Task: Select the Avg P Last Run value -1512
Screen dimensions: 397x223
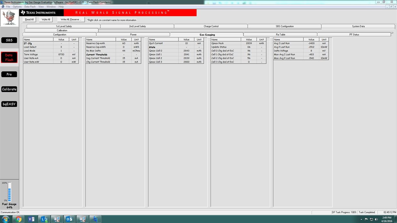Action: 311,47
